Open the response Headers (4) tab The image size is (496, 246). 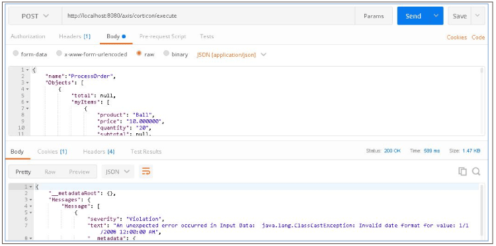pos(99,152)
